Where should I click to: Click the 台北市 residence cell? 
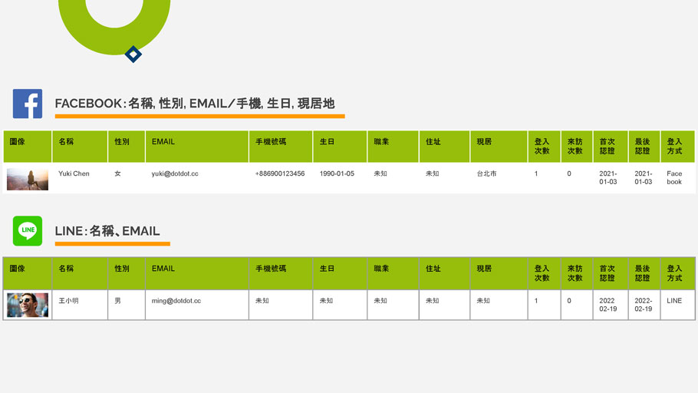[486, 174]
